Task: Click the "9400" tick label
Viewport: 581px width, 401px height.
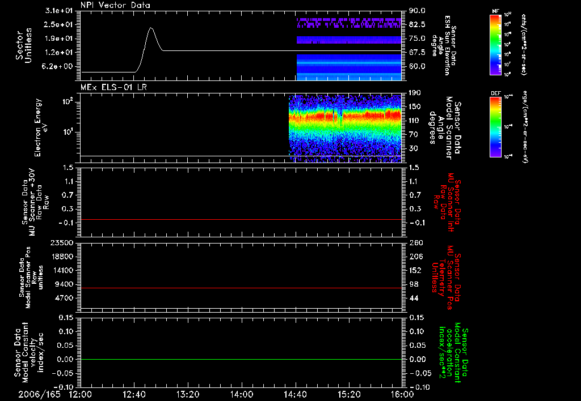Action: (65, 284)
